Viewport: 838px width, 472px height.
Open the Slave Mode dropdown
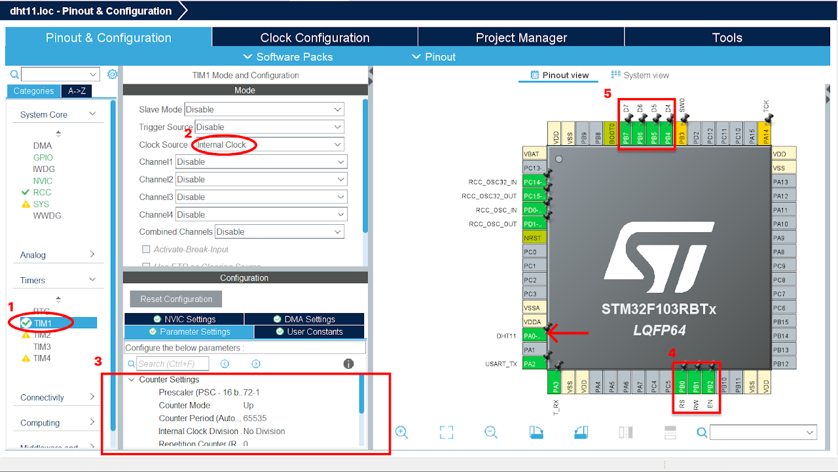264,109
